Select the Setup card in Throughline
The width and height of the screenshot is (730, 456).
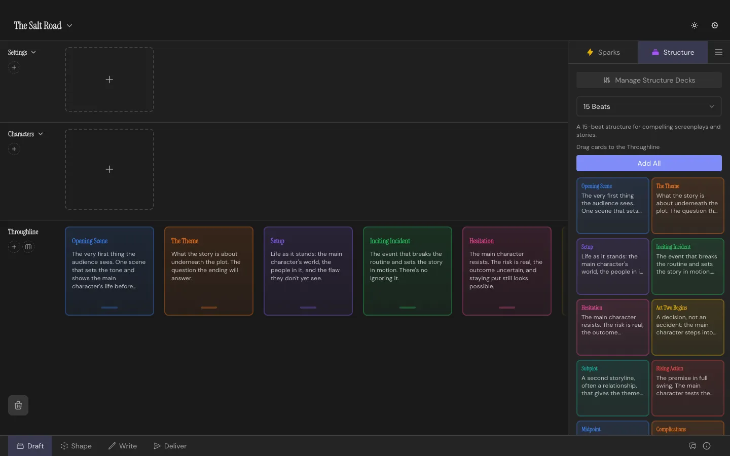(308, 271)
